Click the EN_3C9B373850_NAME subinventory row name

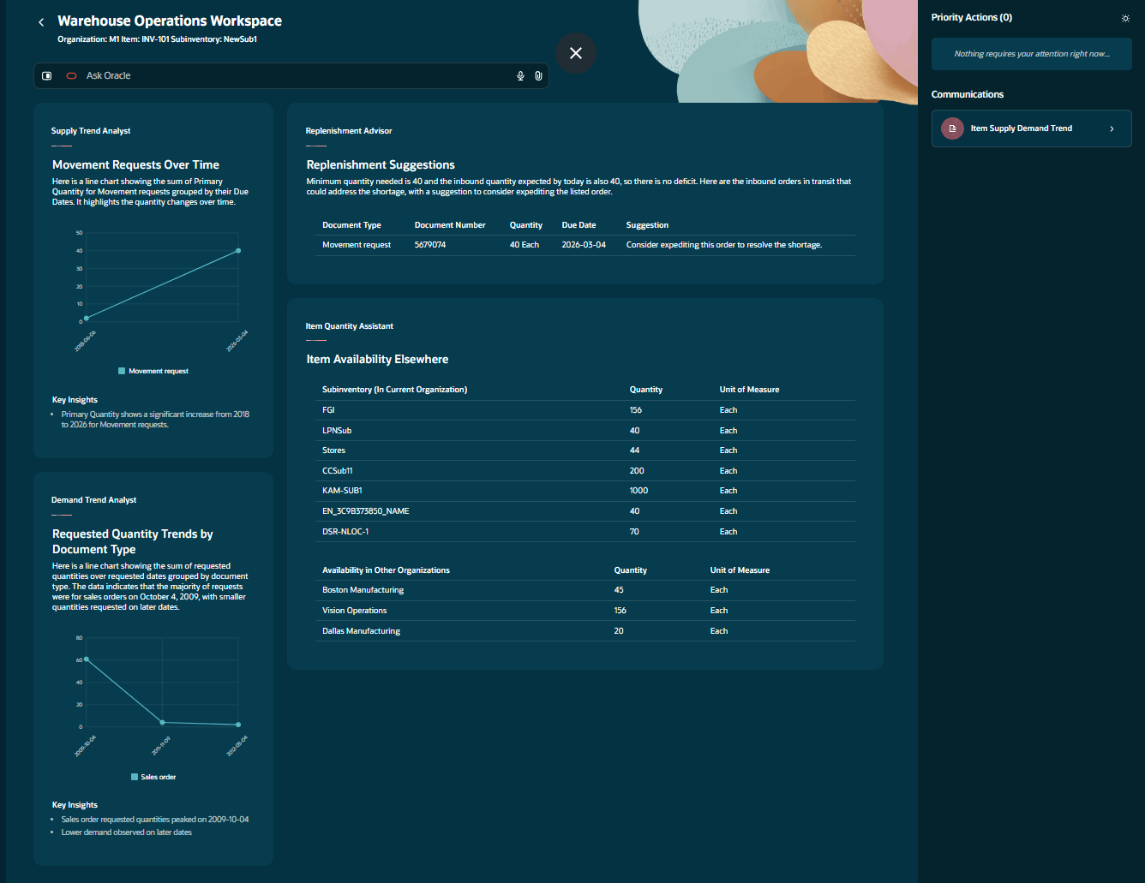366,511
